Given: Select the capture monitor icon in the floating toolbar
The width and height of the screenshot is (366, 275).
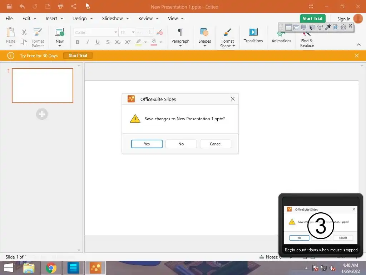Looking at the screenshot, I should [x=304, y=27].
